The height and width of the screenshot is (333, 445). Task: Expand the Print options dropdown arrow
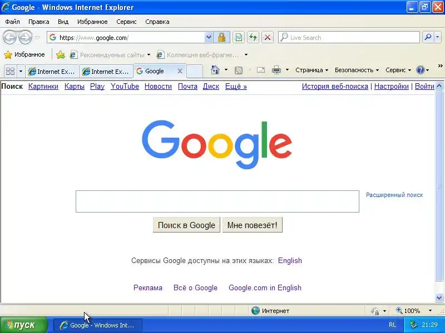click(x=287, y=70)
